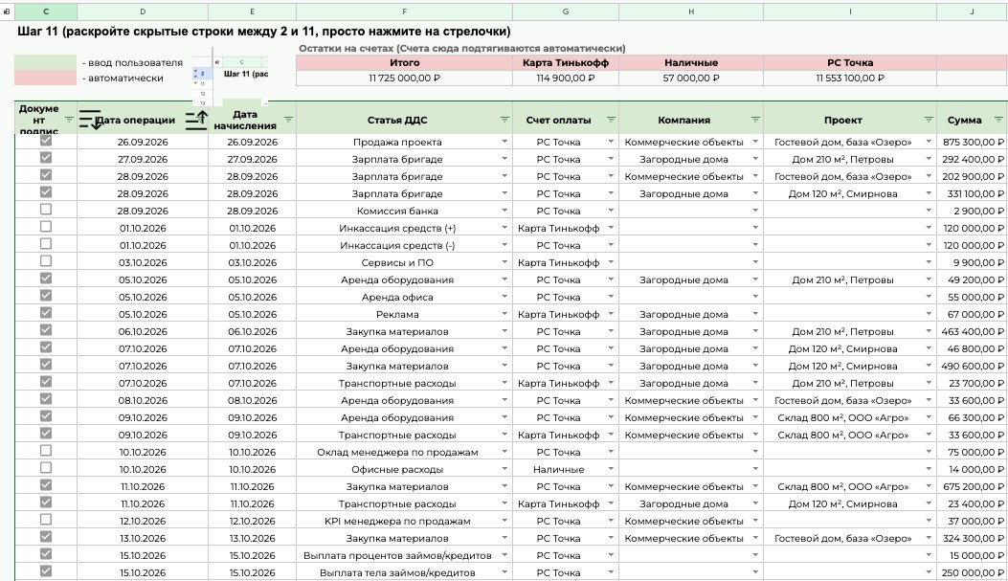Tick the checkbox in KPI менеджера по продажам row
The width and height of the screenshot is (1008, 581).
46,520
